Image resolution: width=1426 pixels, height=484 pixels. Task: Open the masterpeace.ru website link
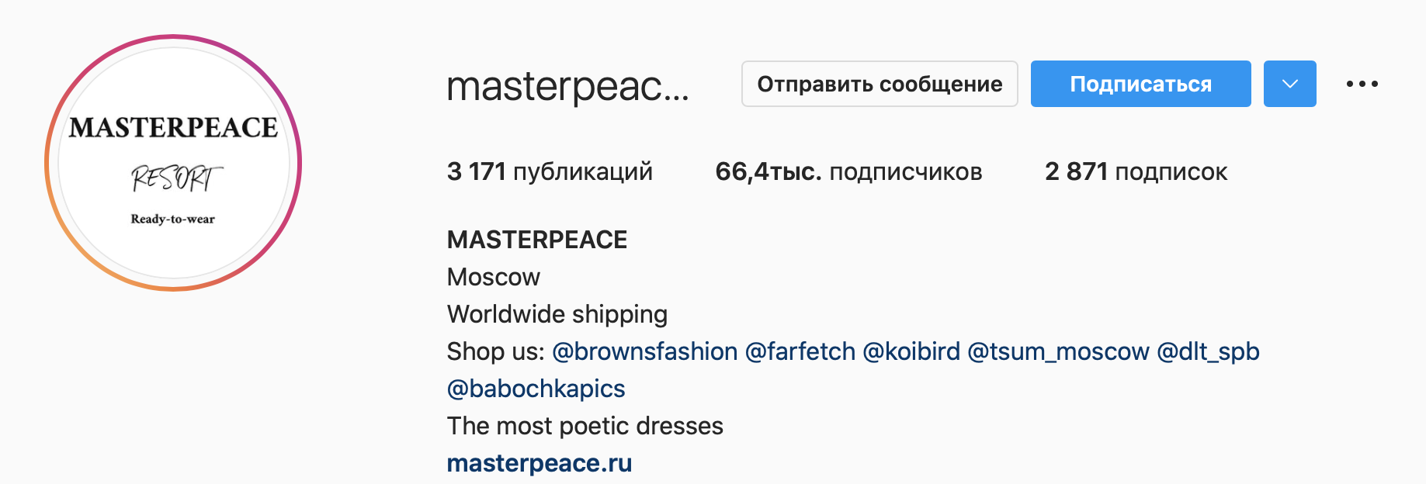[x=539, y=463]
